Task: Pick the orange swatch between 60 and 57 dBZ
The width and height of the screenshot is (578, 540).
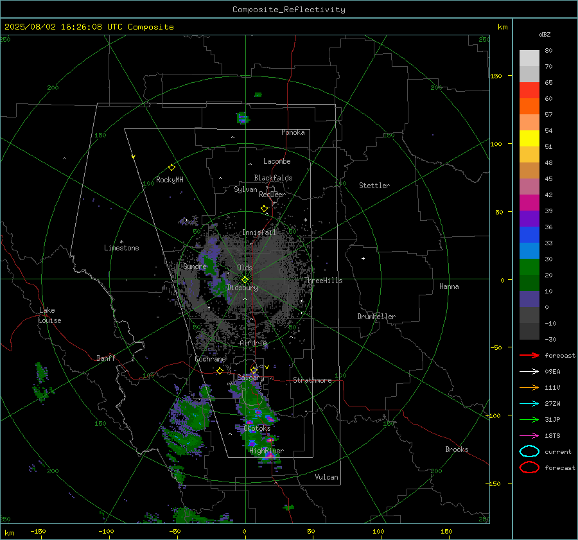Action: 529,107
